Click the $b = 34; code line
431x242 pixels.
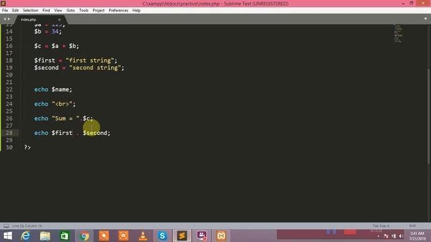click(x=48, y=32)
